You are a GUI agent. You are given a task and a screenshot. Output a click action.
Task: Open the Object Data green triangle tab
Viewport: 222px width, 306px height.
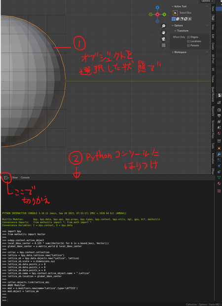click(219, 177)
